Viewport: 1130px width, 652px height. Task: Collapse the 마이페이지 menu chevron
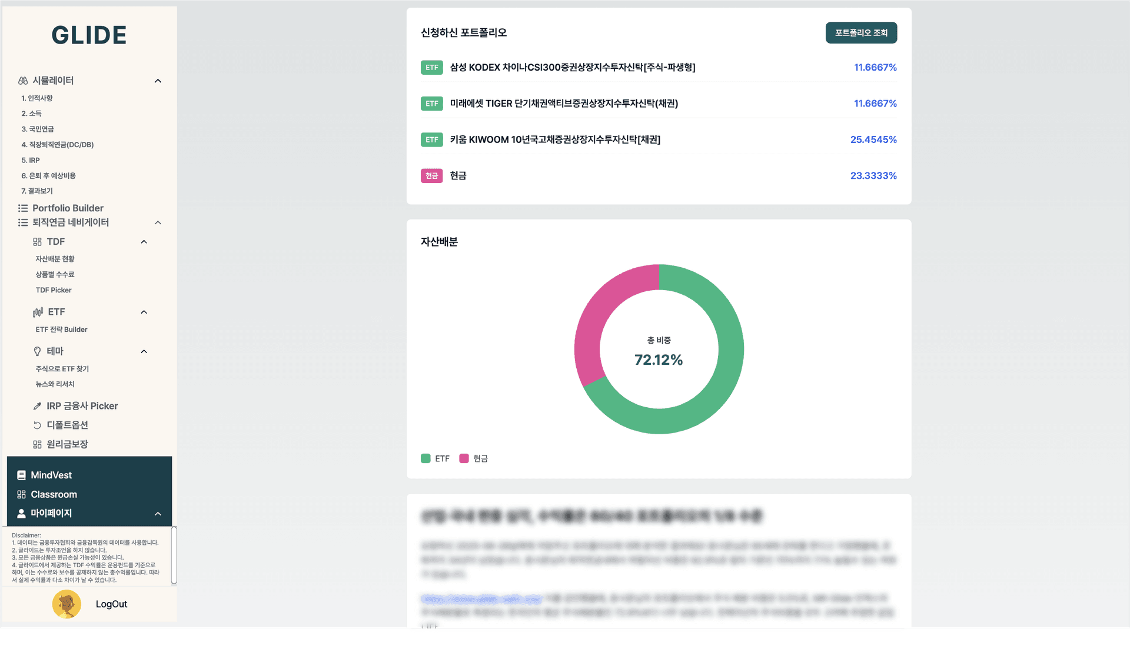158,514
